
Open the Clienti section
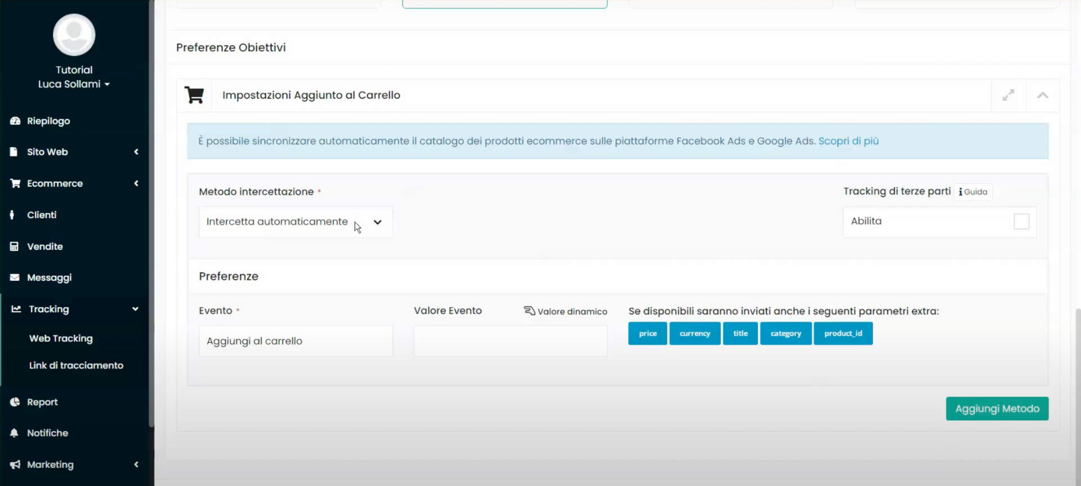click(x=42, y=215)
